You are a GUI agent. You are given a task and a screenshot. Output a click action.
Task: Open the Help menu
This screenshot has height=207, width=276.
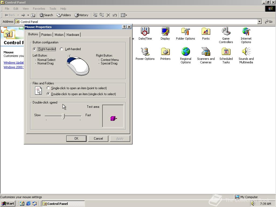point(63,9)
